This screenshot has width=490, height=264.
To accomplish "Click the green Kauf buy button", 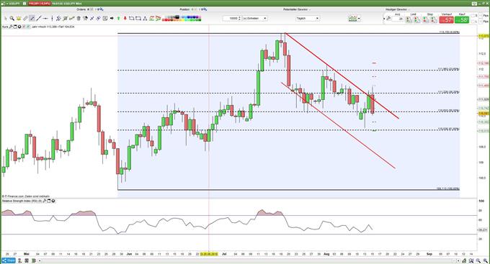I will pos(462,19).
